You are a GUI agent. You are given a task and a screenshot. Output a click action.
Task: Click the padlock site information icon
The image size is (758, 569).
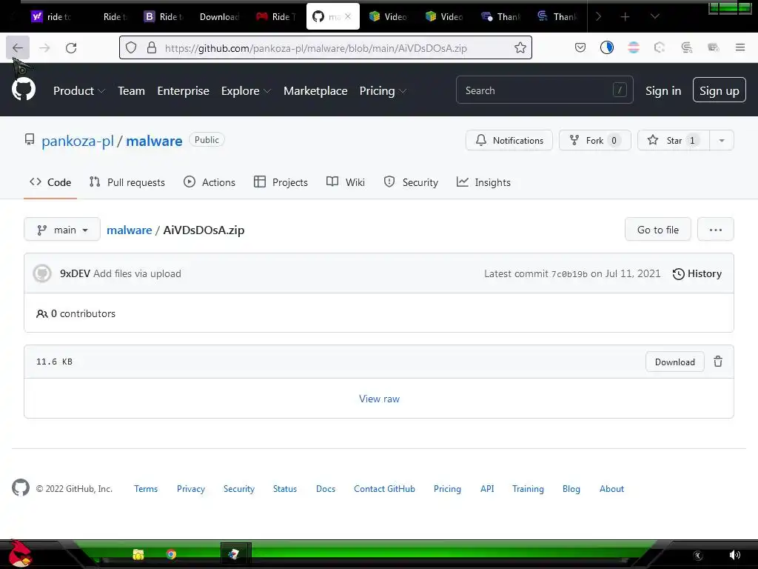click(152, 47)
